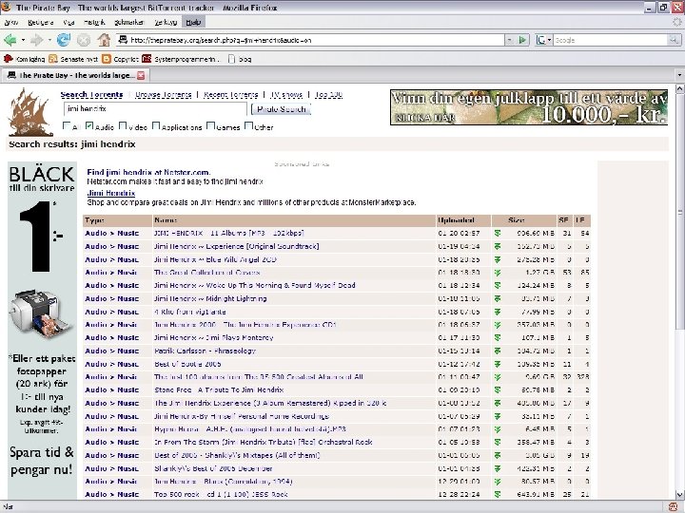Sort results by the Uploaded column header
Image resolution: width=685 pixels, height=513 pixels.
(456, 220)
